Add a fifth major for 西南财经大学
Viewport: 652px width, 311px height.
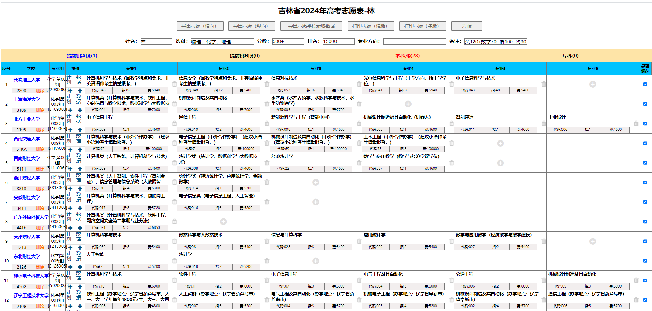[500, 163]
